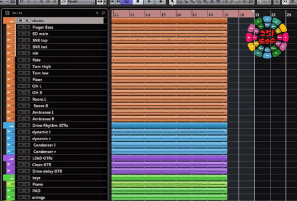Open dropdown arrow next to auto-scroll
The image size is (297, 201).
coord(105,2)
